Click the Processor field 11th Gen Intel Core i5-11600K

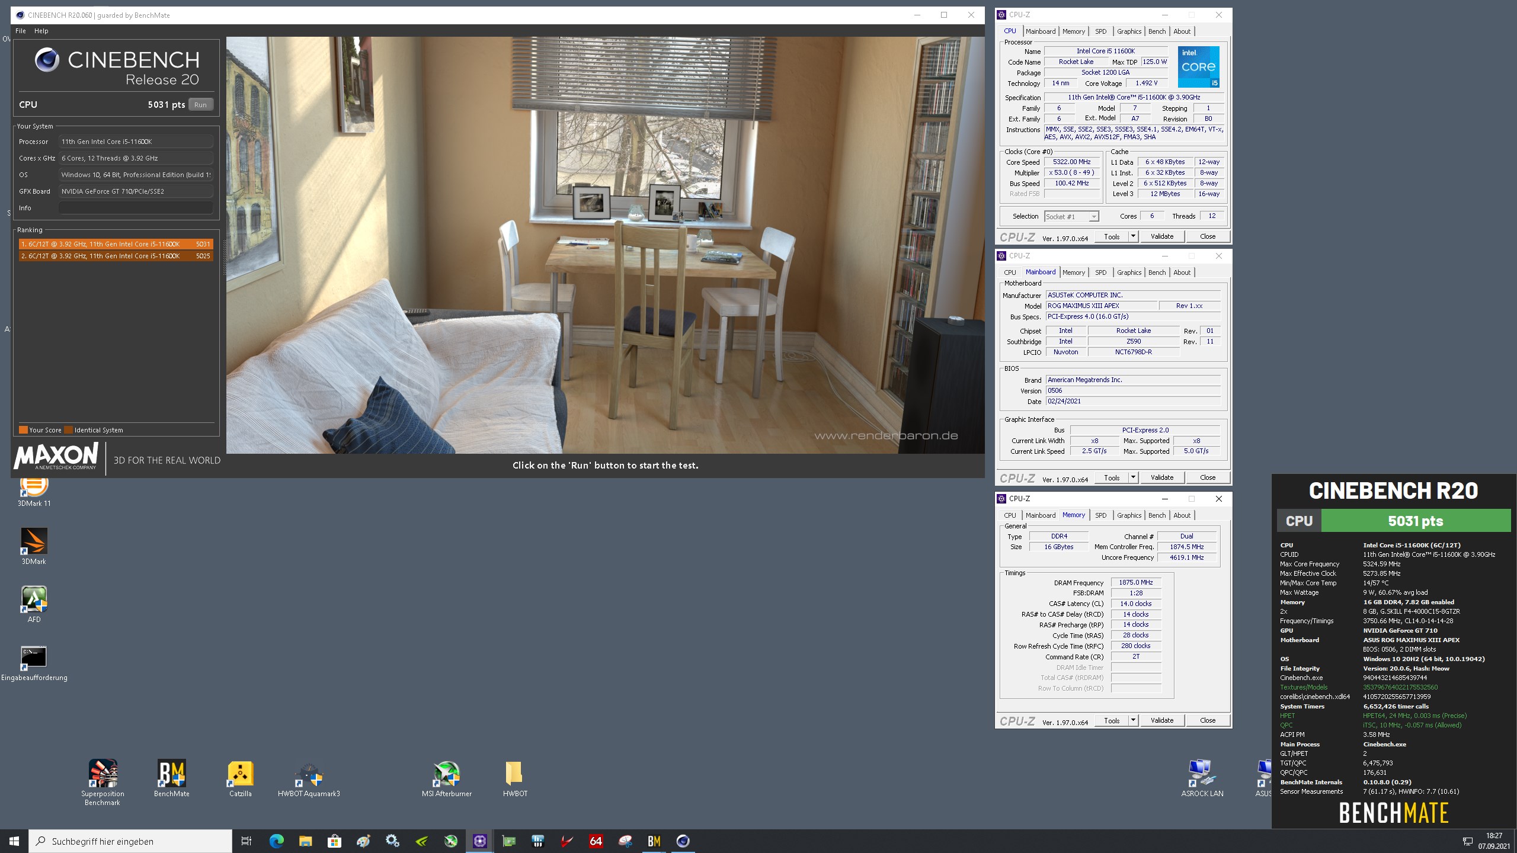pyautogui.click(x=136, y=142)
